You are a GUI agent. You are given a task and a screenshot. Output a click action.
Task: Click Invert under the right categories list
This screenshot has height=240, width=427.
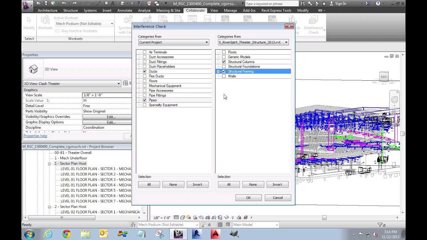click(277, 184)
